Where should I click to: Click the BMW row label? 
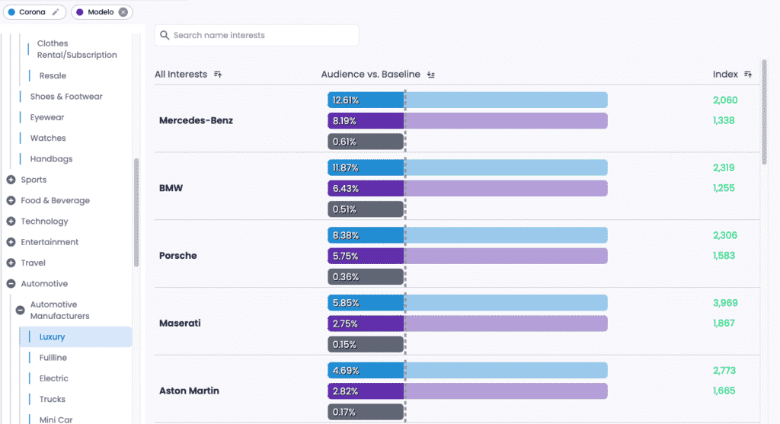(x=171, y=188)
